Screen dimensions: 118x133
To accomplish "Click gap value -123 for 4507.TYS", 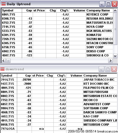I will [x=29, y=55].
